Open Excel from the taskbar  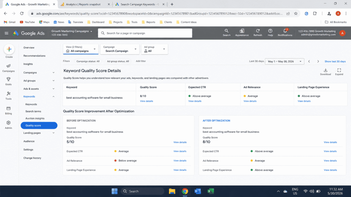211,191
